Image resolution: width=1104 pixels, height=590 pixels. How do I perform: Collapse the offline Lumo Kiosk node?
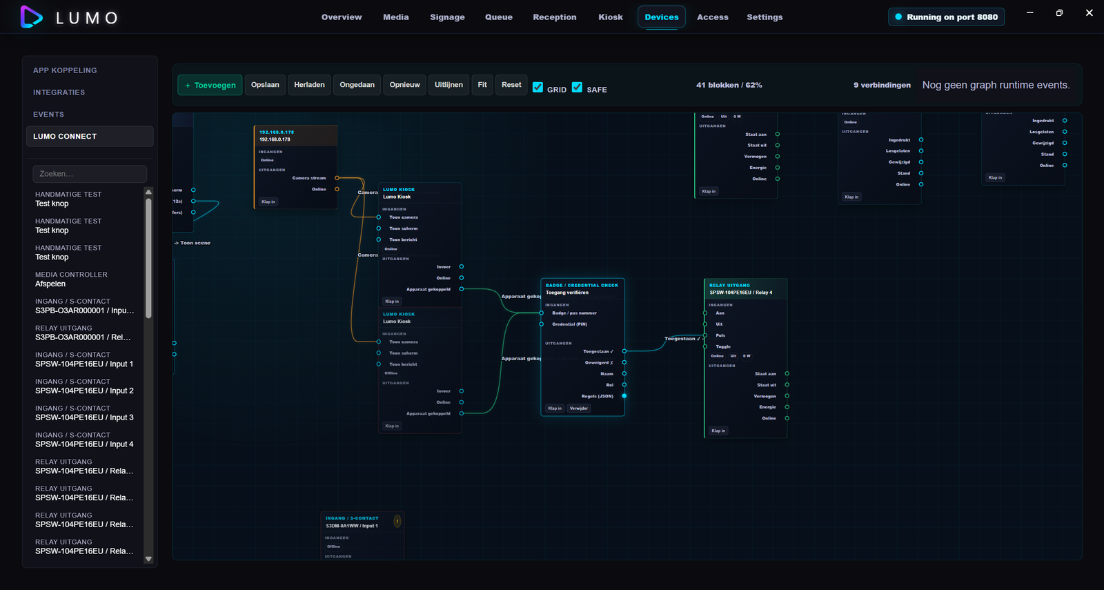[x=392, y=426]
